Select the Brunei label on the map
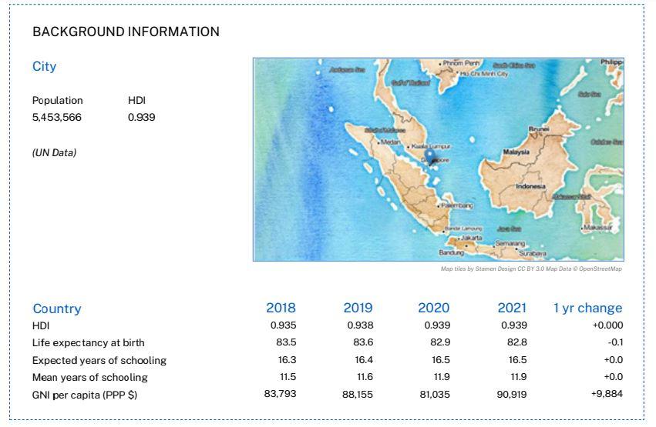The height and width of the screenshot is (427, 656). click(539, 128)
